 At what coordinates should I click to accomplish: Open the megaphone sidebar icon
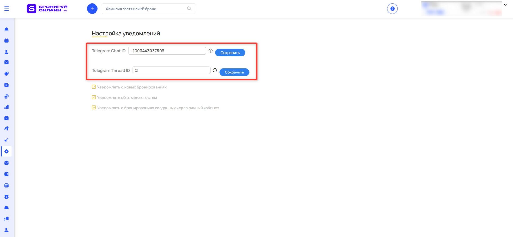click(6, 219)
